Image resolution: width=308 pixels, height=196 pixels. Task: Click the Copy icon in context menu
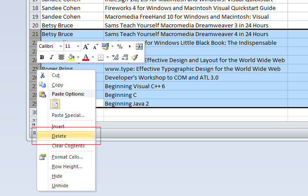[x=43, y=85]
